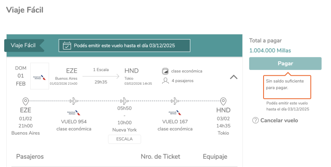
Task: Click the ESCALA layover button
Action: 124,139
